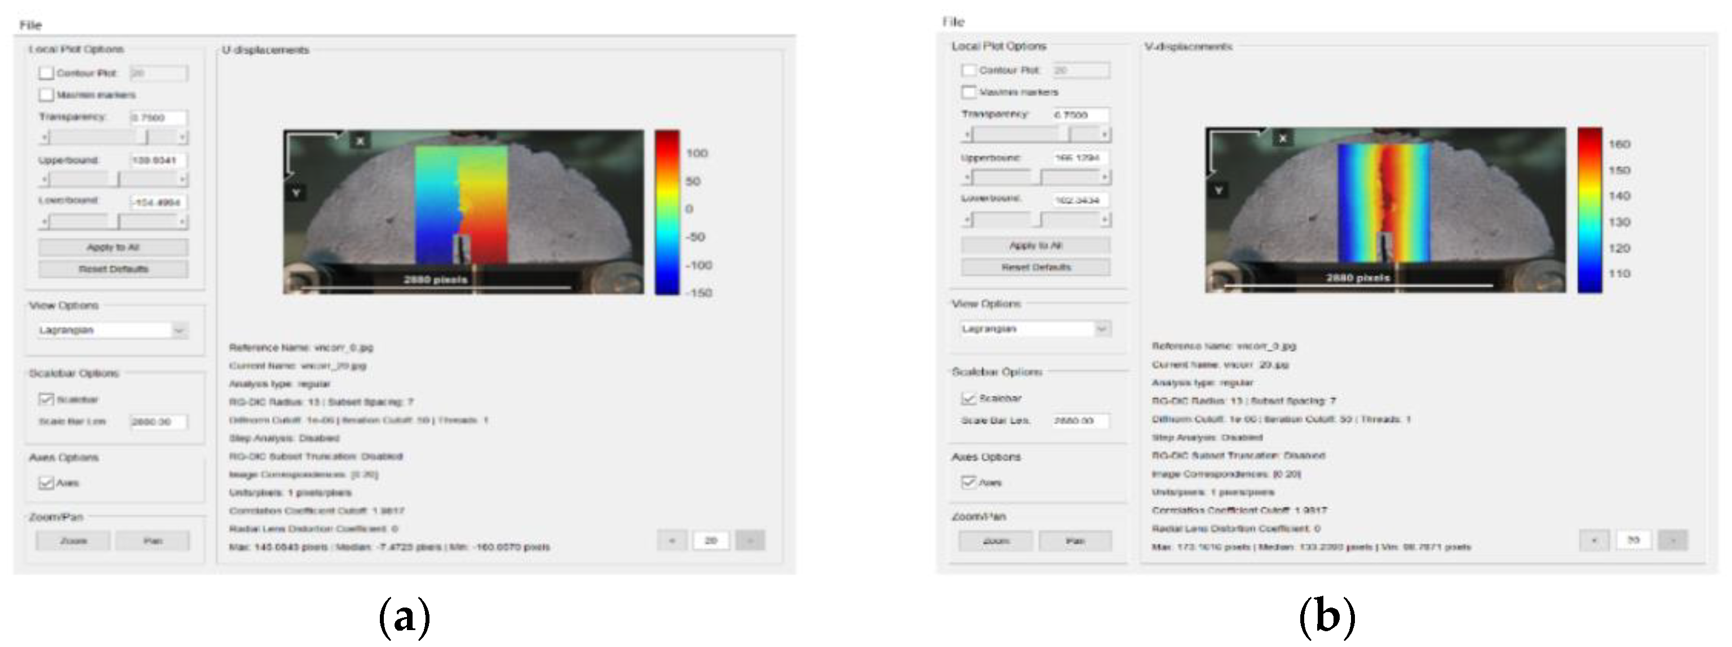Toggle Max/min markers checkbox in right window
The height and width of the screenshot is (647, 1732).
(968, 92)
